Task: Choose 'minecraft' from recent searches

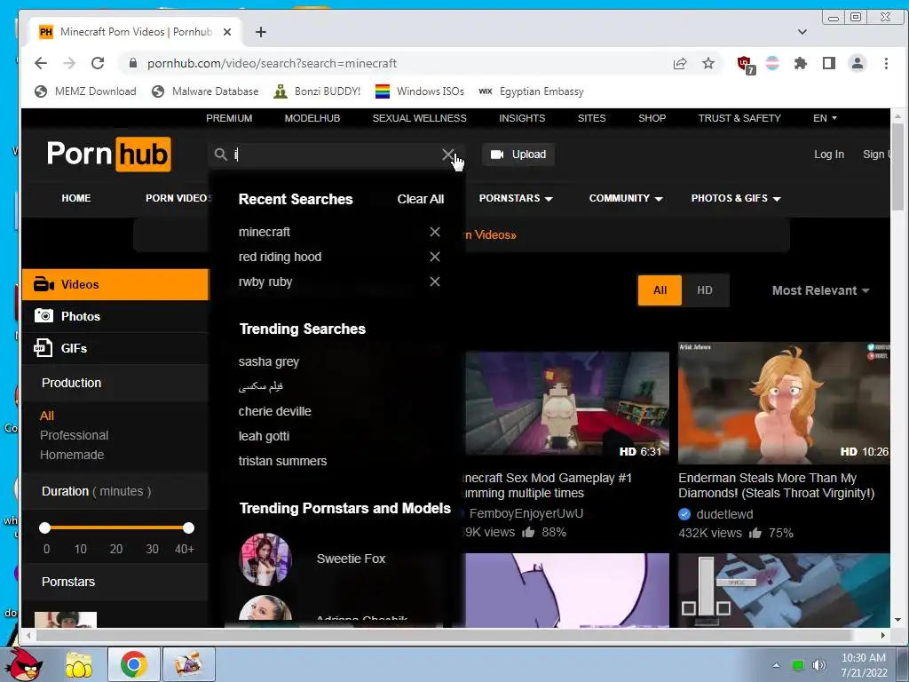Action: click(265, 232)
